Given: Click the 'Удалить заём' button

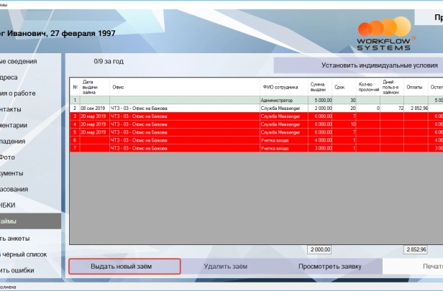Looking at the screenshot, I should 225,266.
